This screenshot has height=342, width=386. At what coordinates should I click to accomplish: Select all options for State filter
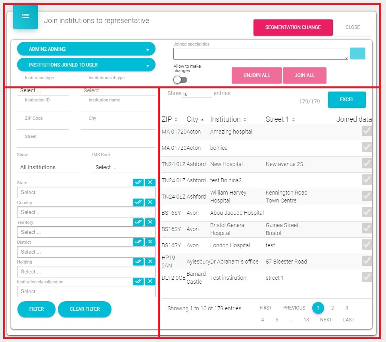pos(138,182)
